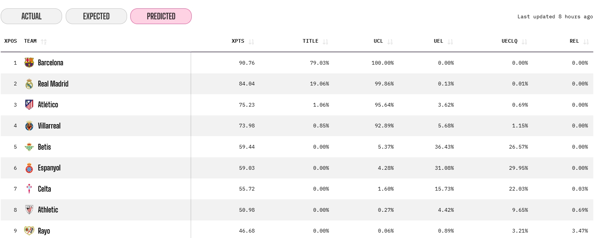Click the Barcelona club crest icon
This screenshot has width=594, height=238.
coord(29,63)
